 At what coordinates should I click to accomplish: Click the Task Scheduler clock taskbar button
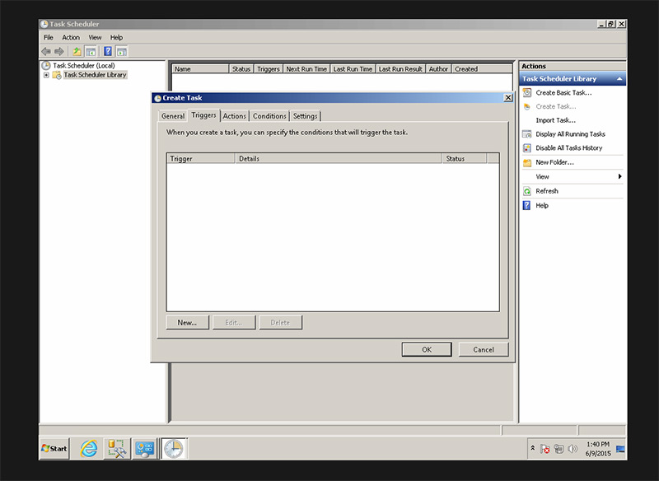[174, 449]
